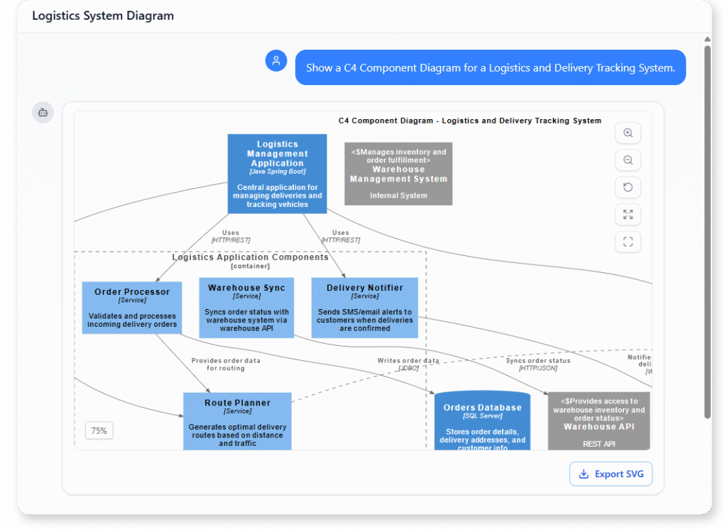727x531 pixels.
Task: Click the 75% zoom level indicator
Action: [x=99, y=430]
